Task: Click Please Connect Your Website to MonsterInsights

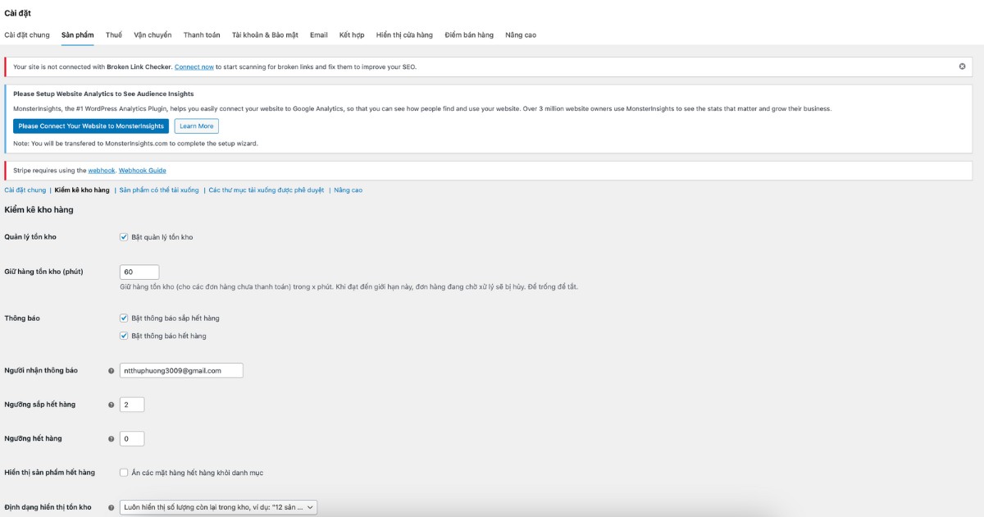Action: (x=91, y=126)
